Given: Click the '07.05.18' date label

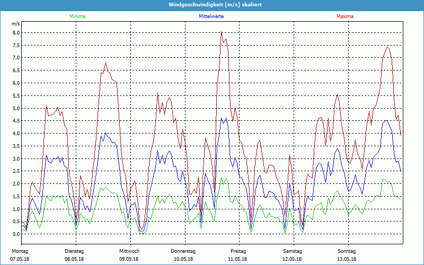Looking at the screenshot, I should click(x=20, y=259).
